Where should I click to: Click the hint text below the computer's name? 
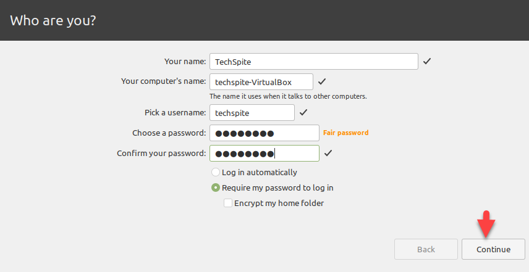(x=288, y=96)
